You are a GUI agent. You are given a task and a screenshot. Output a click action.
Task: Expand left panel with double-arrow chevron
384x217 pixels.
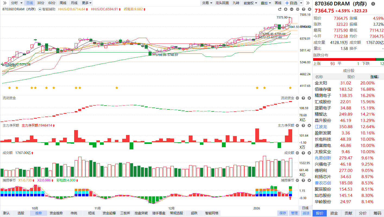tap(5, 3)
